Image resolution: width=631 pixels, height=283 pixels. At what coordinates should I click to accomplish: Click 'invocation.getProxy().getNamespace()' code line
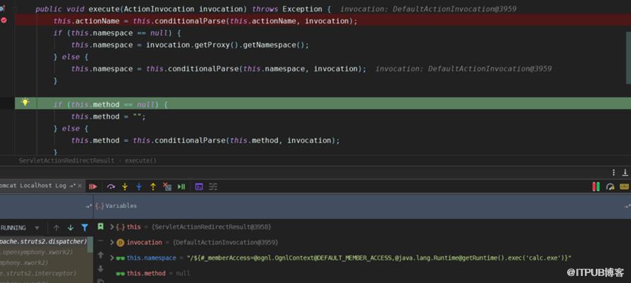[x=228, y=45]
